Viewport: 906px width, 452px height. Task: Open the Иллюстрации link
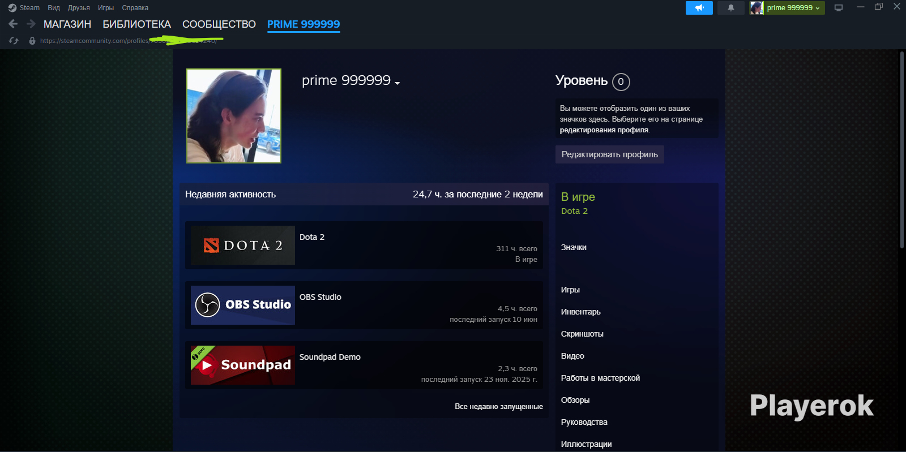[586, 444]
